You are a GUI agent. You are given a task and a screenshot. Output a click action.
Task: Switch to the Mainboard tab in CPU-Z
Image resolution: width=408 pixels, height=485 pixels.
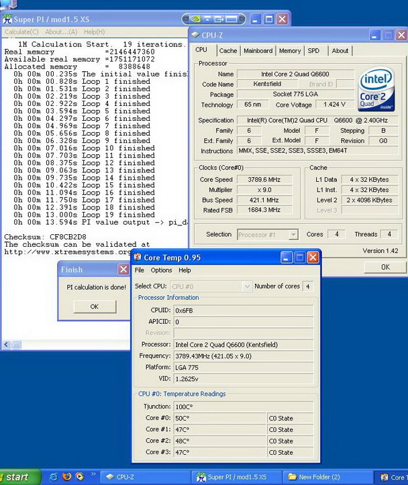258,50
